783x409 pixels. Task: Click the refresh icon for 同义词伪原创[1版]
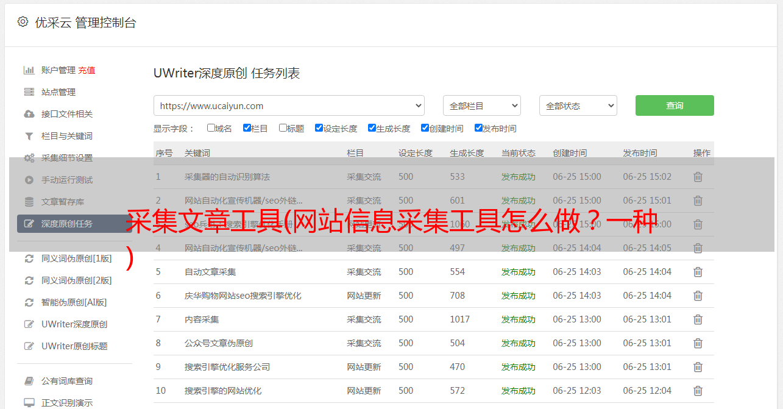pyautogui.click(x=29, y=258)
